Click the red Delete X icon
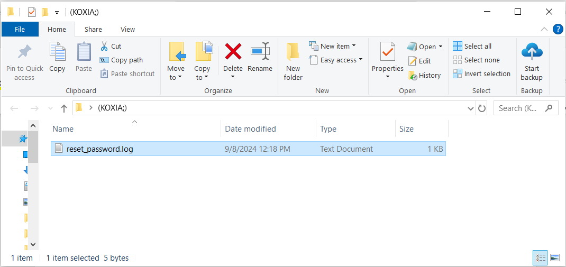This screenshot has height=267, width=566. click(233, 51)
